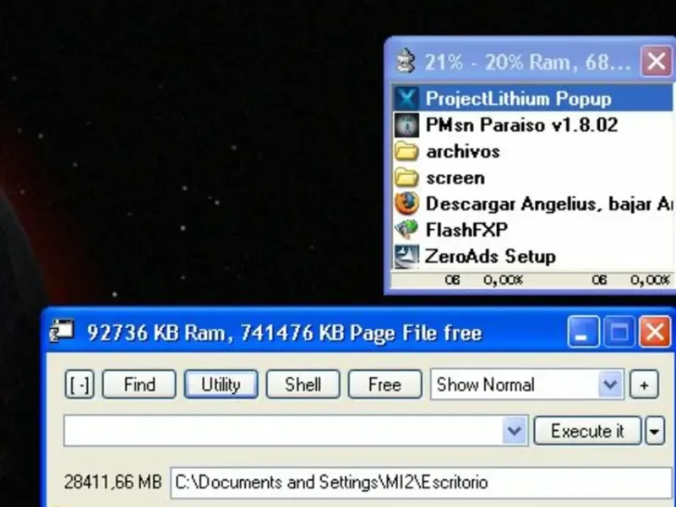Click the 28411,66 MB free space label
The height and width of the screenshot is (507, 676).
coord(112,482)
